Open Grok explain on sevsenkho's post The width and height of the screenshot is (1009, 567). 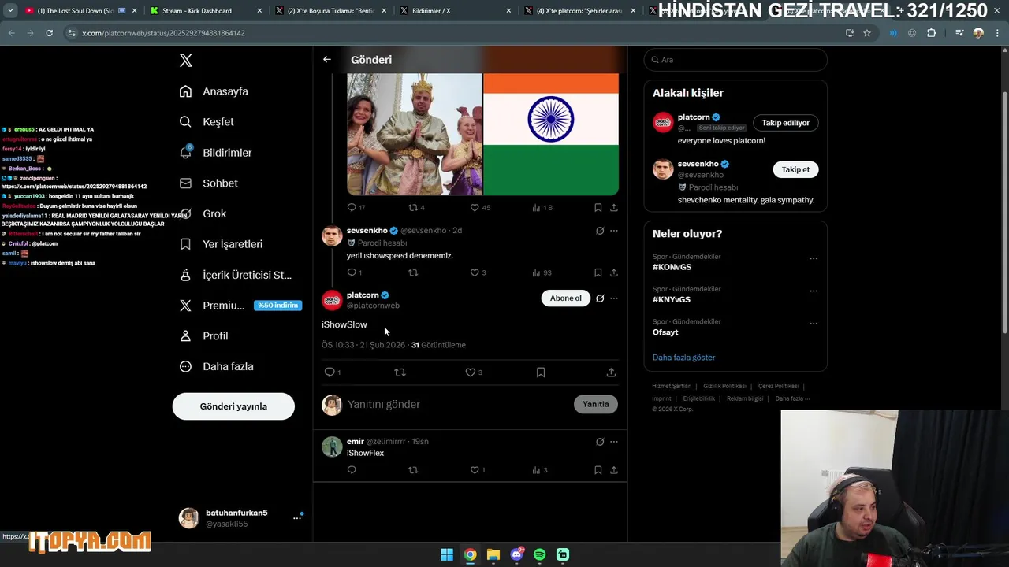coord(600,231)
